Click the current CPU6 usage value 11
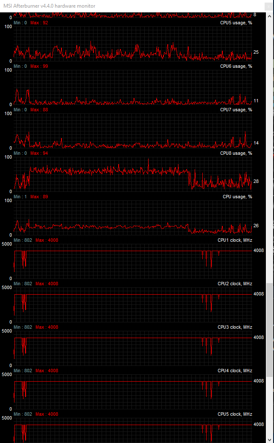 [x=256, y=101]
